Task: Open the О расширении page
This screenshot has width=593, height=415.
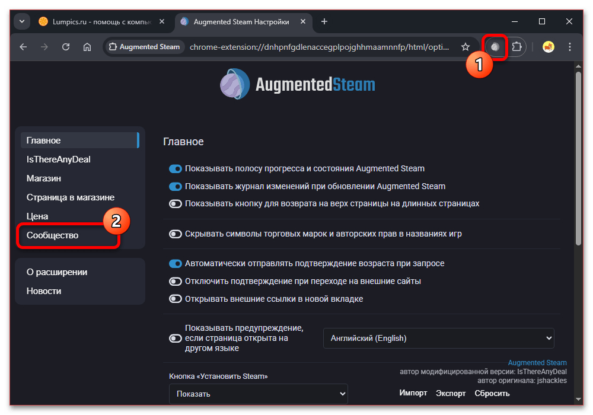Action: (x=80, y=272)
